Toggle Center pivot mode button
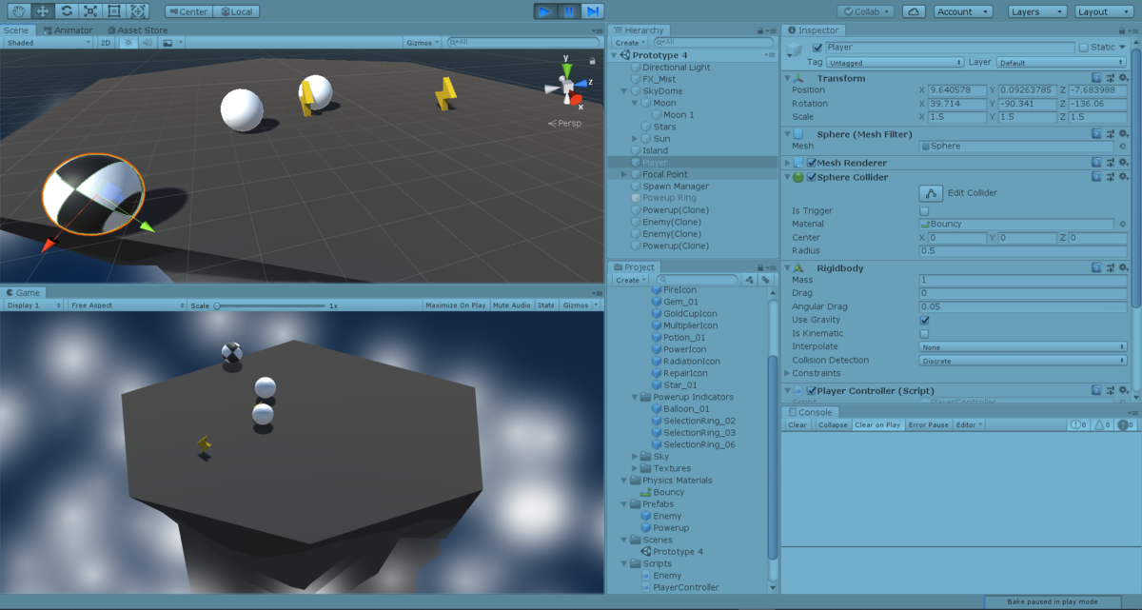1142x610 pixels. [187, 11]
